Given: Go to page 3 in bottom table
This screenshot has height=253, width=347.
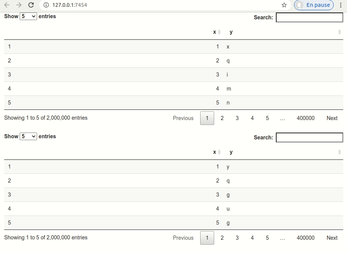Looking at the screenshot, I should [237, 238].
